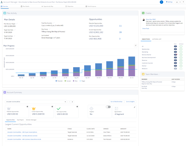Edit Segmentation using the pencil icon
This screenshot has width=186, height=146.
(x=134, y=107)
